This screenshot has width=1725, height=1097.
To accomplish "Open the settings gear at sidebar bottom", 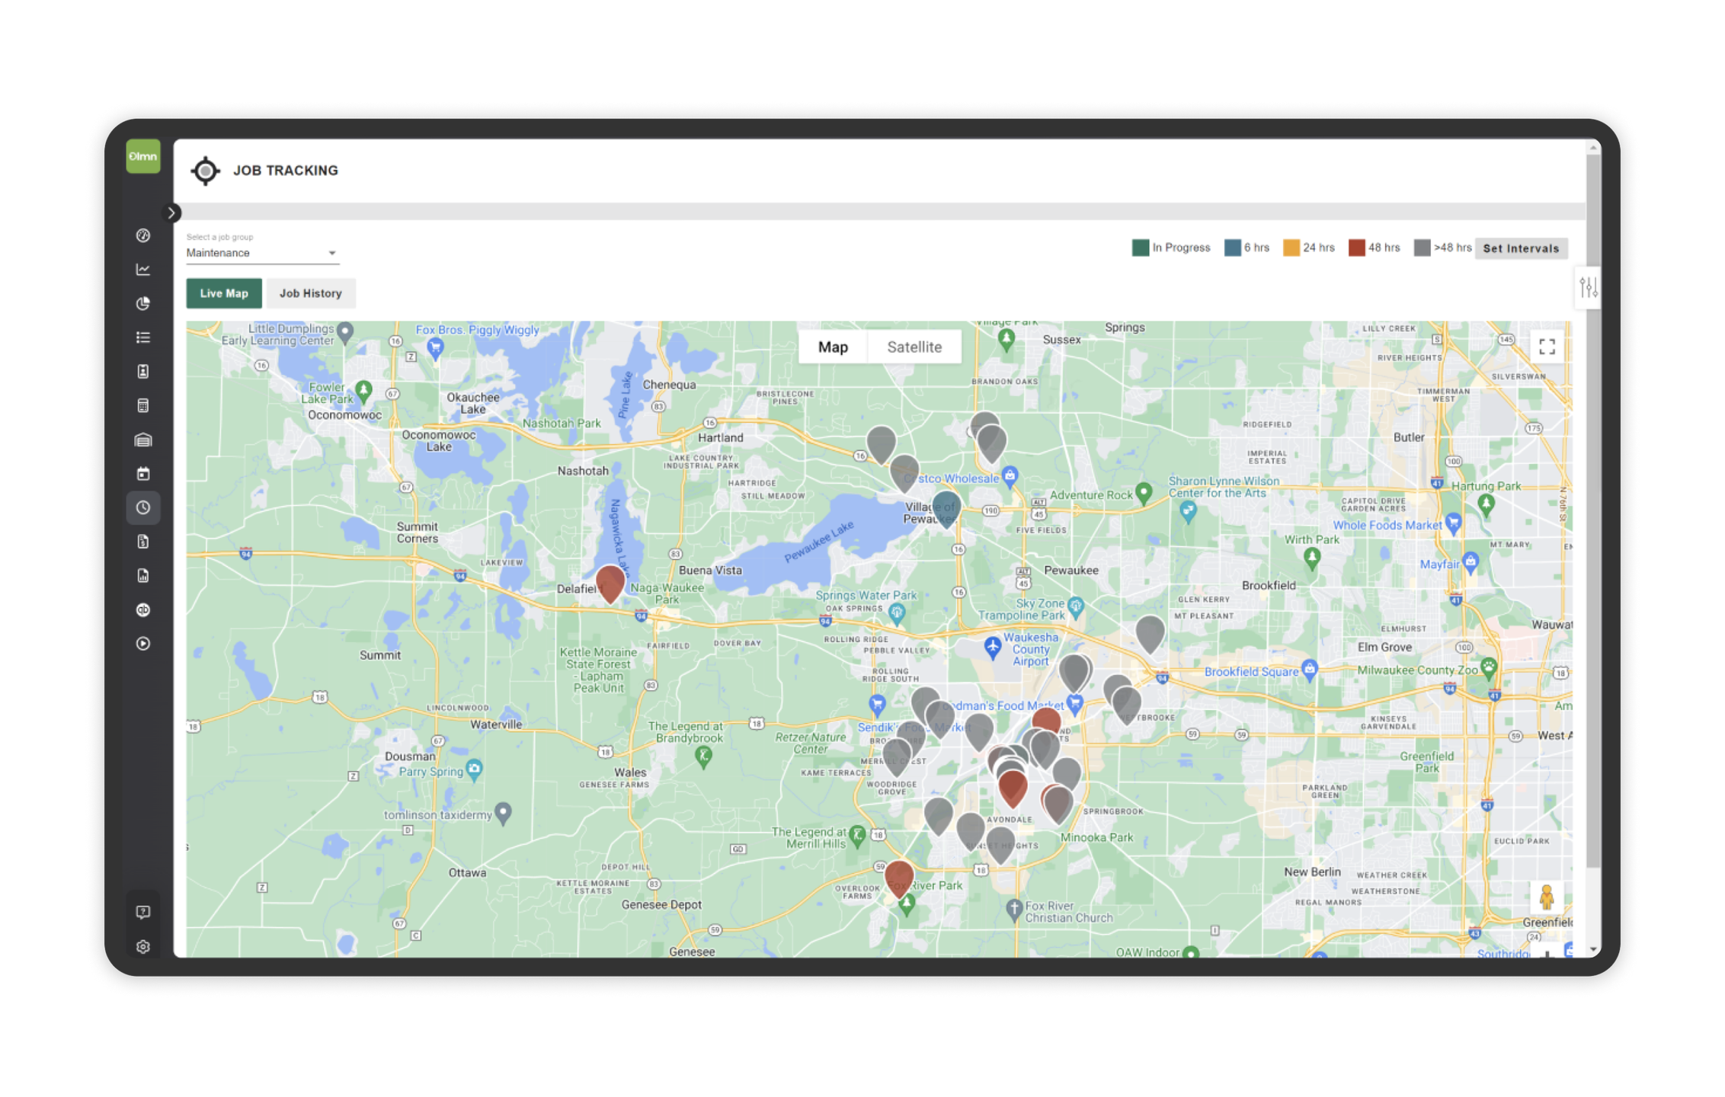I will click(143, 946).
